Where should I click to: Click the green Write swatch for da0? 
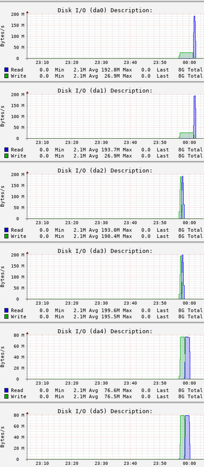click(x=6, y=76)
